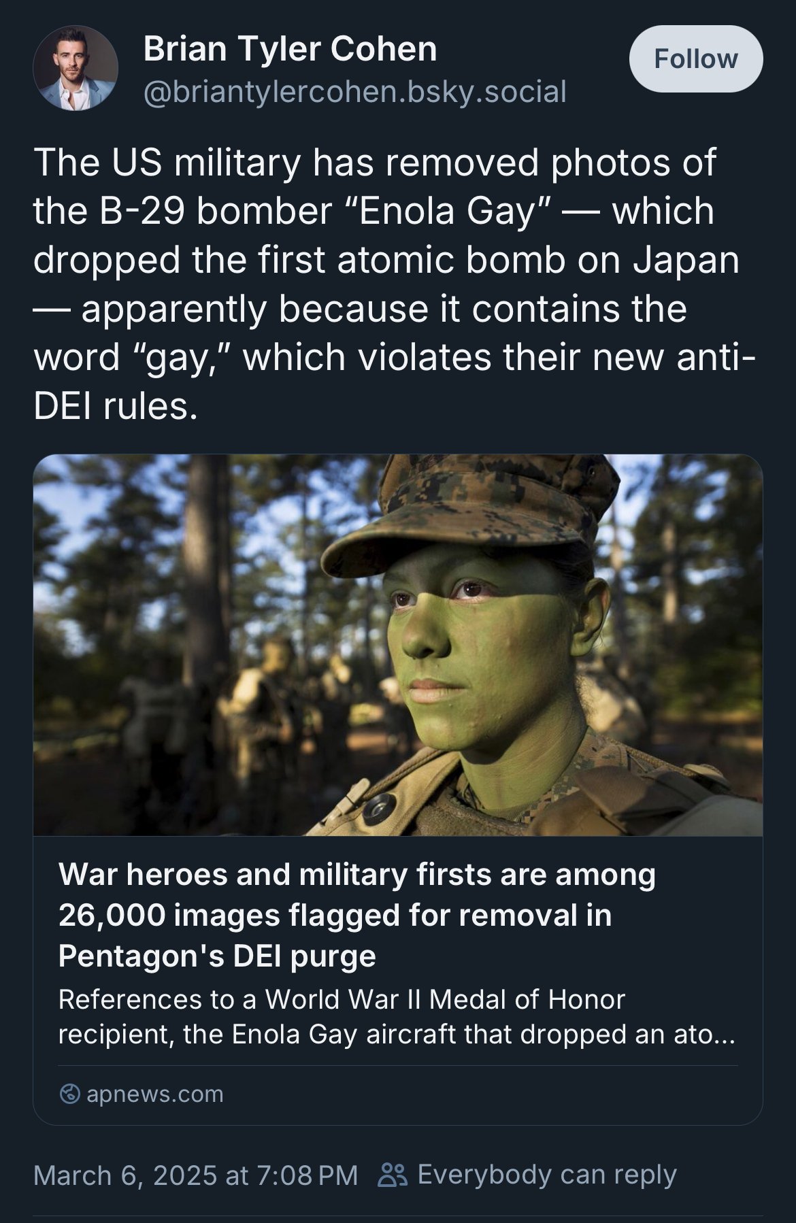Image resolution: width=796 pixels, height=1223 pixels.
Task: Open the War heroes article headline
Action: click(x=357, y=915)
